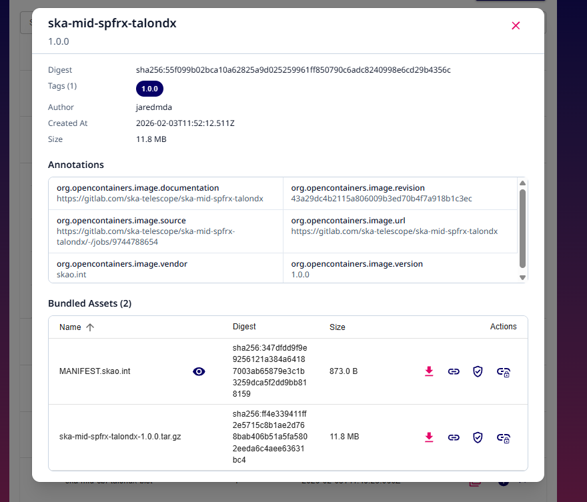
Task: Copy link for MANIFEST.skao.int asset
Action: tap(454, 371)
